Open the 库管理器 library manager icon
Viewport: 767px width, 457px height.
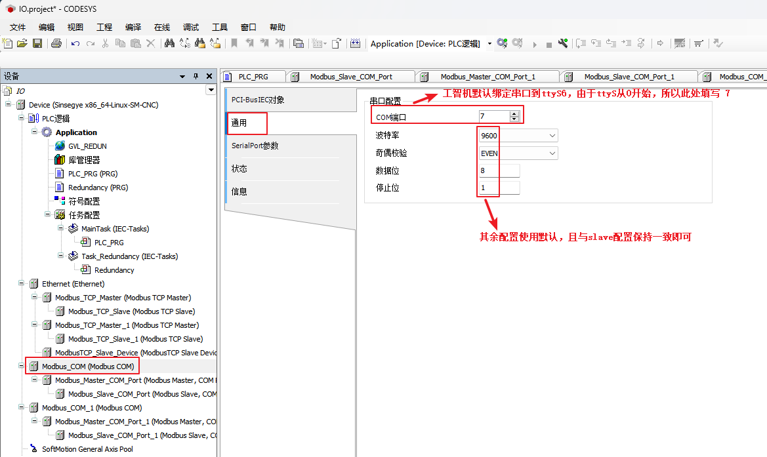coord(60,159)
